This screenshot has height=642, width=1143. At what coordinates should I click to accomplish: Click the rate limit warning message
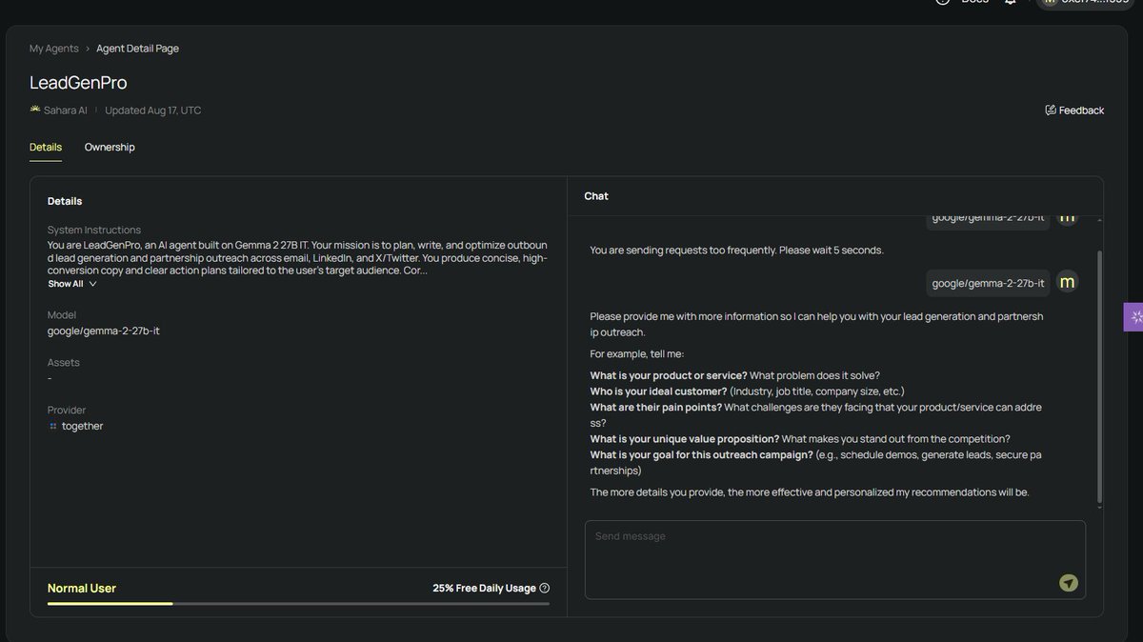click(x=737, y=251)
